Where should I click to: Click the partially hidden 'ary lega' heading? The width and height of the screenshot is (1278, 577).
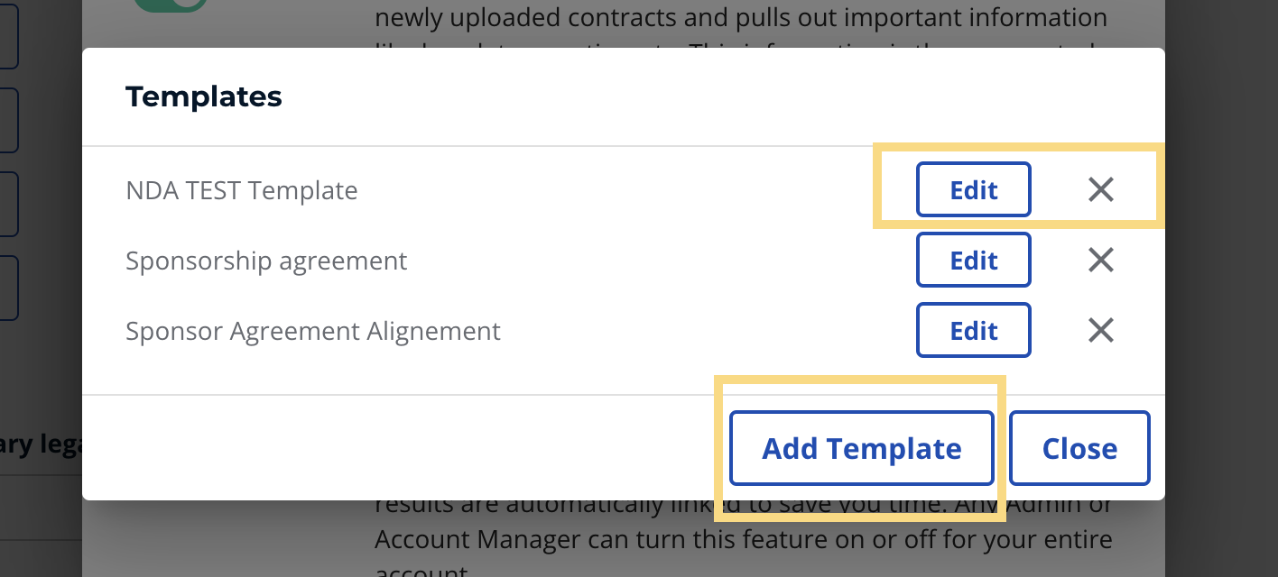tap(41, 444)
